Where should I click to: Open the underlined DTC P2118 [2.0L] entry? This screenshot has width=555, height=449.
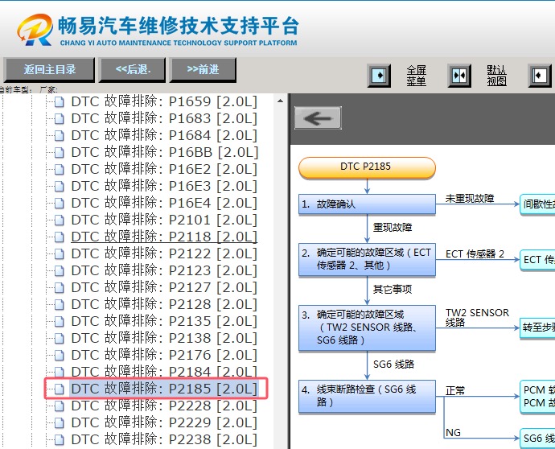tap(164, 237)
